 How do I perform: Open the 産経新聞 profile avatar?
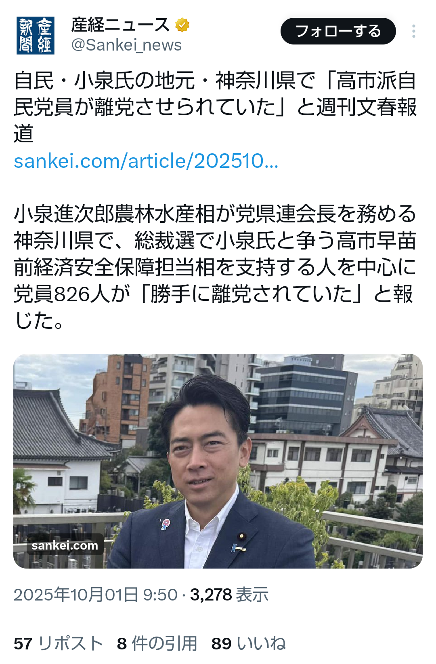point(36,35)
